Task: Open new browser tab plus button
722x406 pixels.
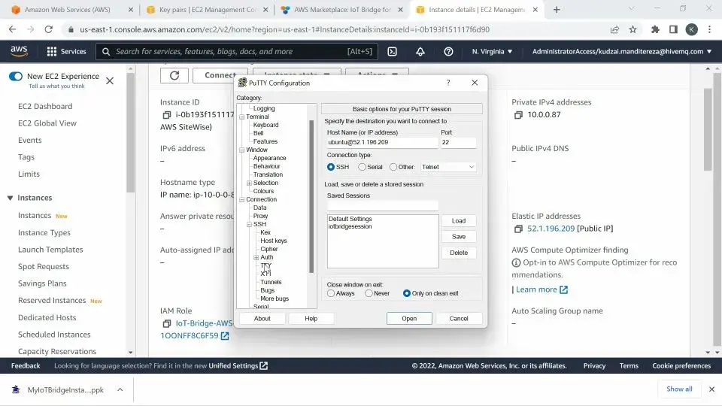Action: (557, 10)
